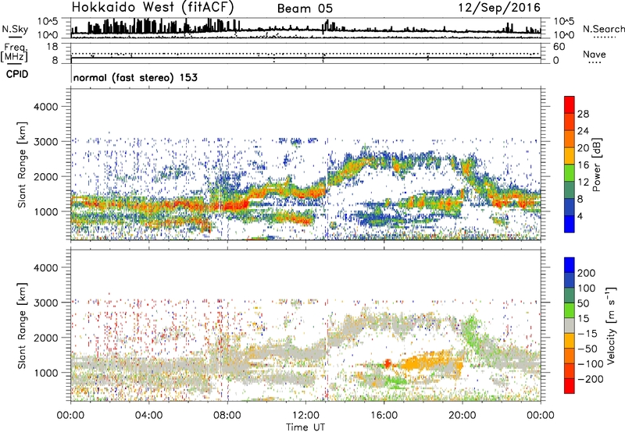Click the 'N.Sky' legend label
The height and width of the screenshot is (432, 625).
point(15,29)
